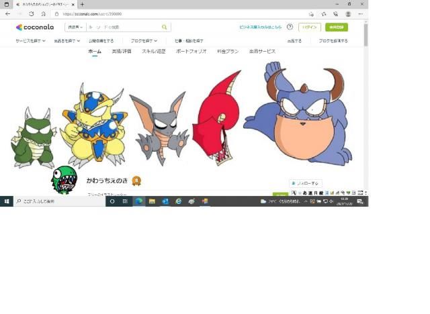Switch to the '料金プラン' tab

point(228,51)
